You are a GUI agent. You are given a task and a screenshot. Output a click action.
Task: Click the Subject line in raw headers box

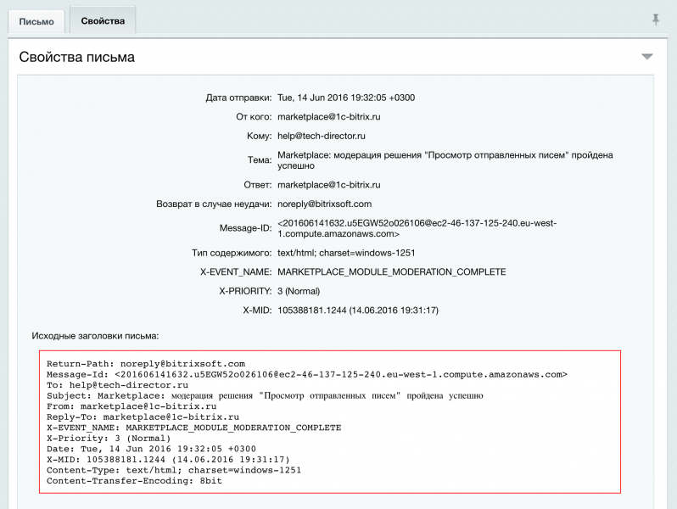tap(265, 395)
